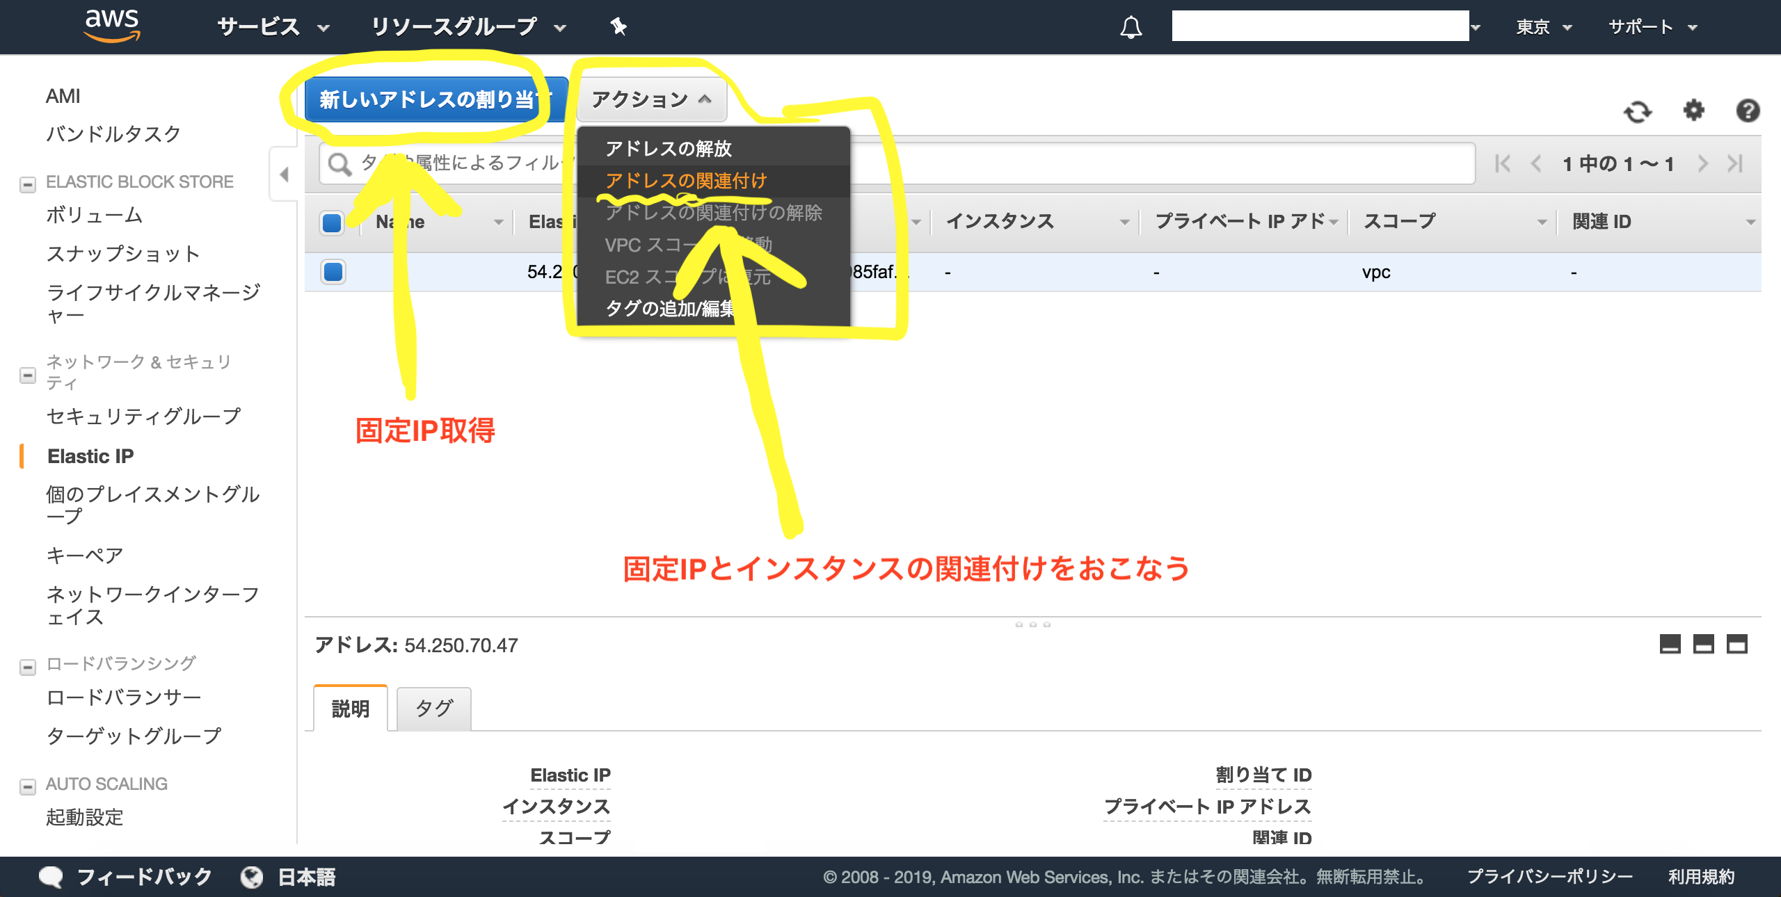The height and width of the screenshot is (897, 1781).
Task: Click the AWS logo icon
Action: 111,25
